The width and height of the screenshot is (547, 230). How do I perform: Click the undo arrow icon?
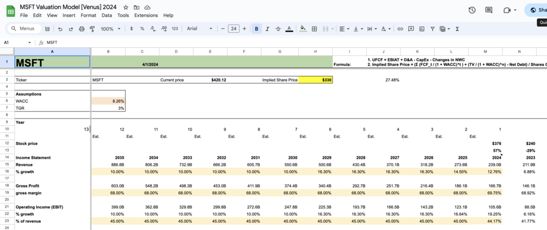pyautogui.click(x=60, y=29)
